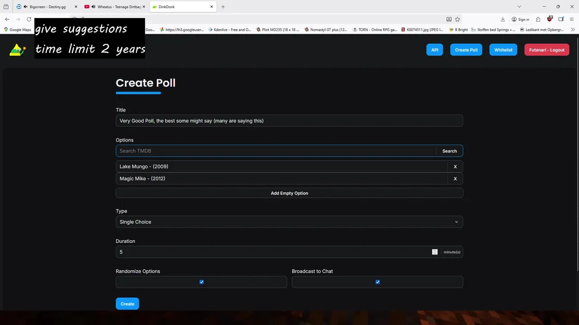Adjust the Duration value with the spinner arrows
The image size is (579, 325).
[x=435, y=252]
